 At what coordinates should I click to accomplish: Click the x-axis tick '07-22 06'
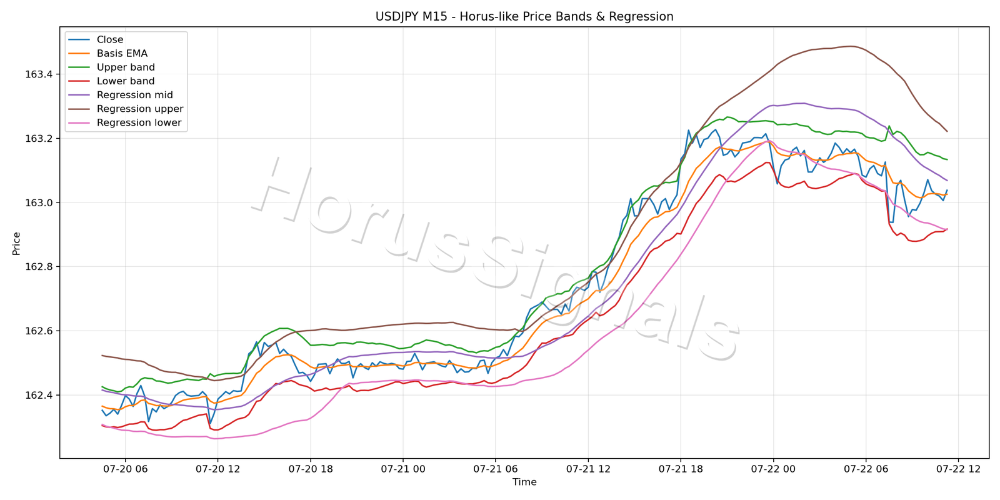[x=866, y=469]
